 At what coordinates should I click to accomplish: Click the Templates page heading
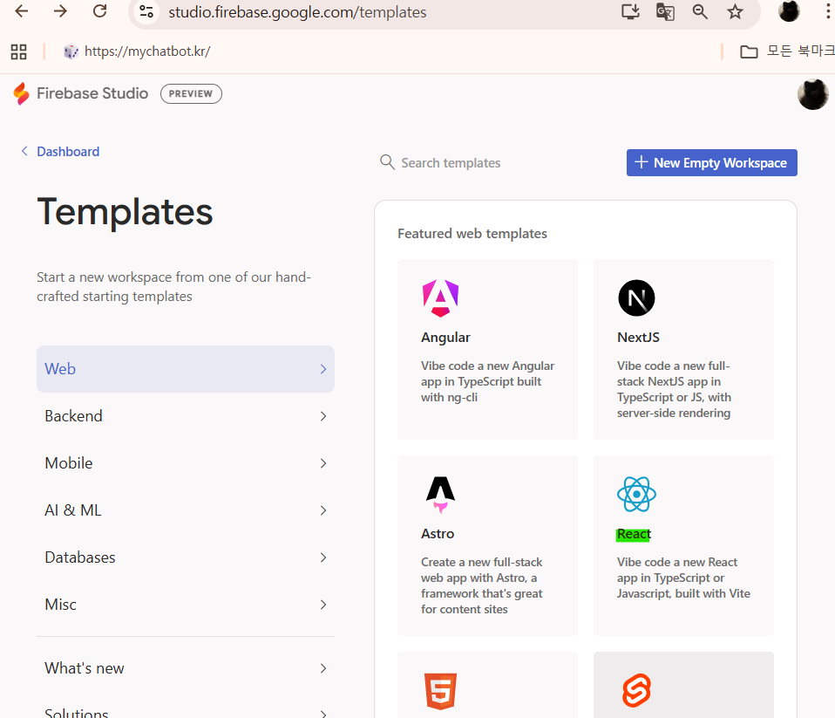pyautogui.click(x=126, y=212)
